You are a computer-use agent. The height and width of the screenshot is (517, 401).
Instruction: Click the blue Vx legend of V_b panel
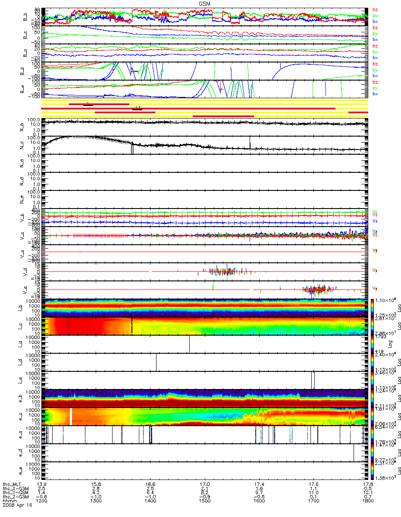point(375,221)
